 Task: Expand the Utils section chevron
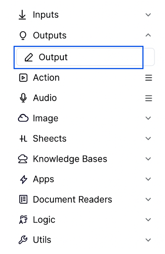tap(148, 240)
